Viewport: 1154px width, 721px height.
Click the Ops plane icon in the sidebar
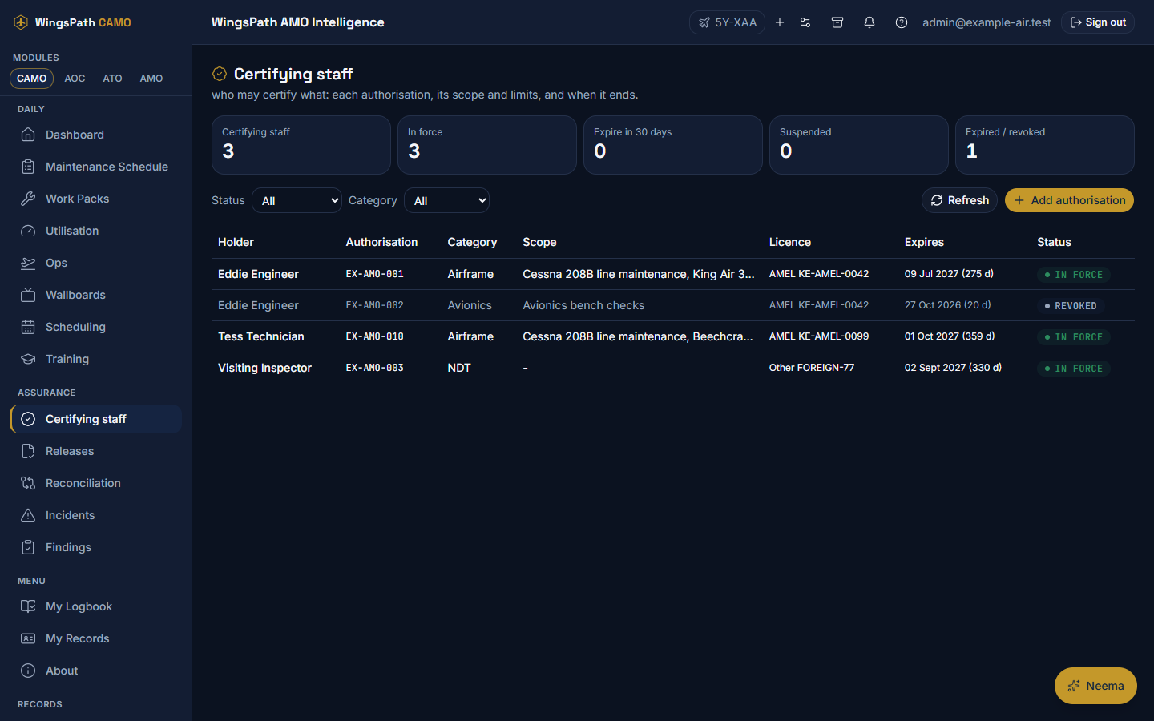tap(28, 263)
